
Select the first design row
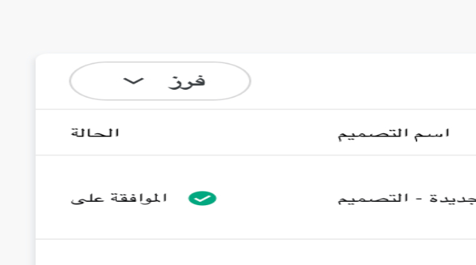(256, 197)
